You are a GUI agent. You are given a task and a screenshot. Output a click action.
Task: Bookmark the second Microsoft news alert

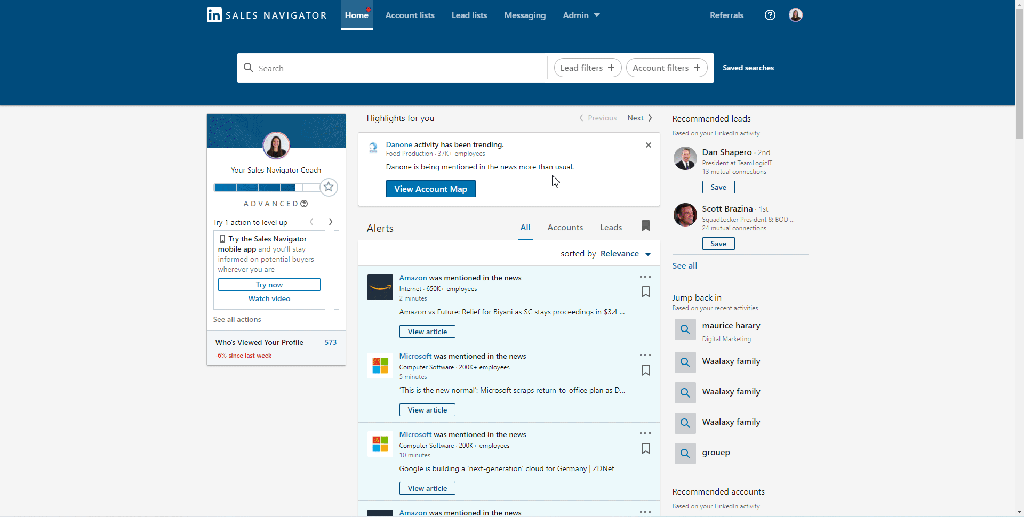point(645,448)
